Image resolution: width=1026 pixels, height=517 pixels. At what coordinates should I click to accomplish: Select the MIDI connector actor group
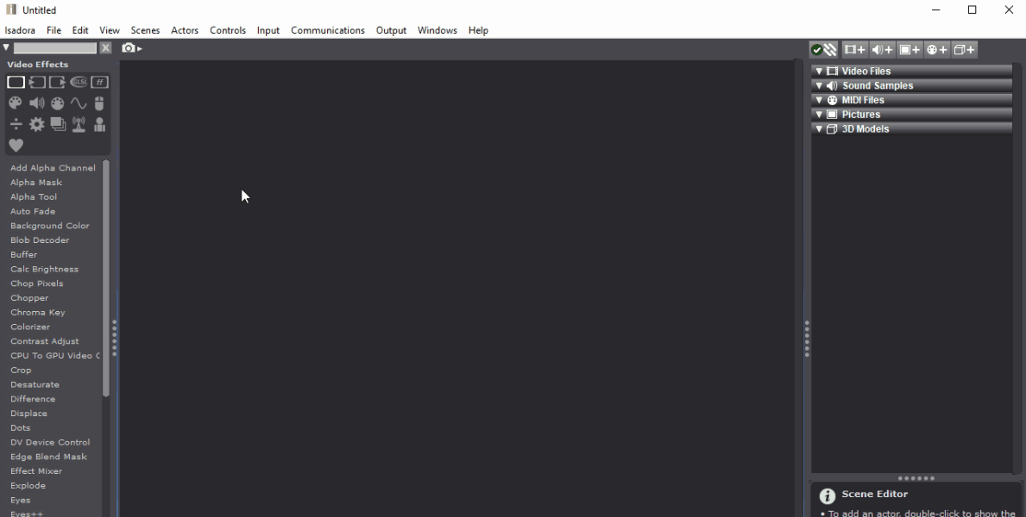[x=58, y=103]
